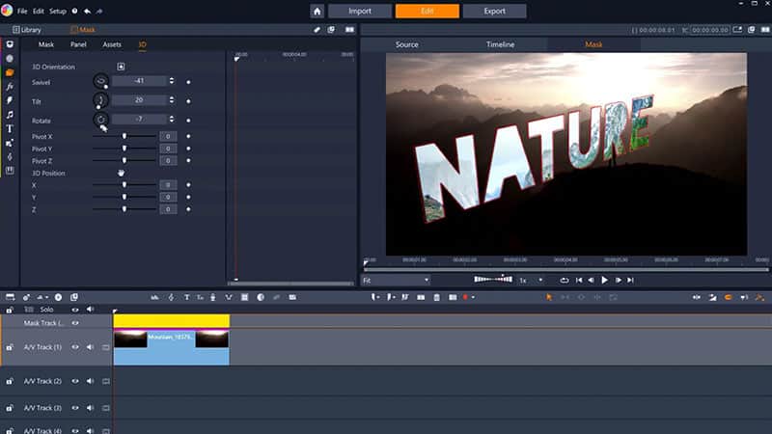
Task: Toggle loop playback in preview controls
Action: 565,280
